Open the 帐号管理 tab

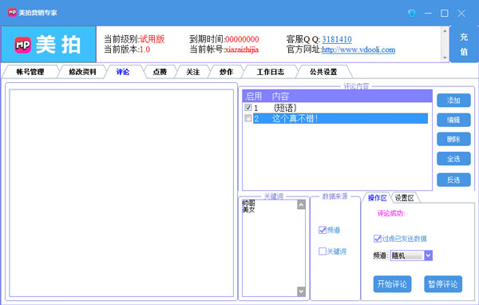click(x=30, y=72)
